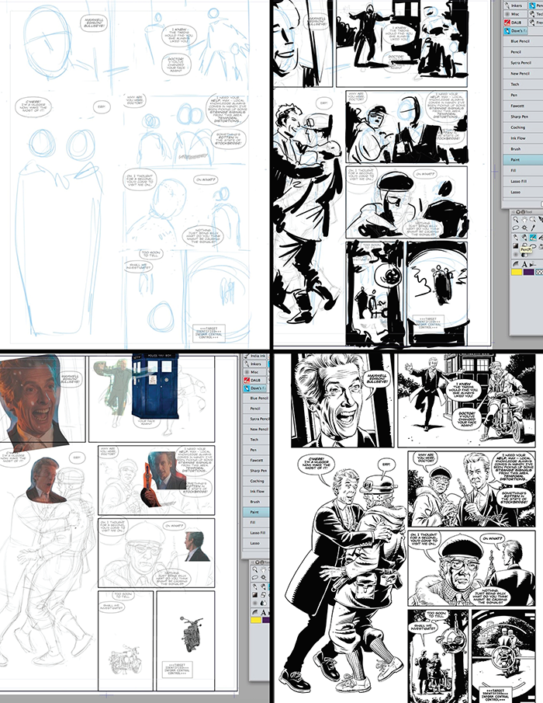This screenshot has height=703, width=543.
Task: Choose Tech brush beside the photo-reference page
Action: point(256,440)
